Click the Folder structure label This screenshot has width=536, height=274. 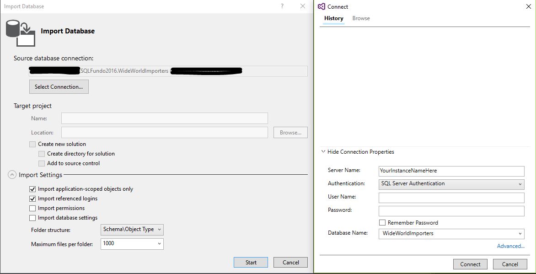(51, 230)
